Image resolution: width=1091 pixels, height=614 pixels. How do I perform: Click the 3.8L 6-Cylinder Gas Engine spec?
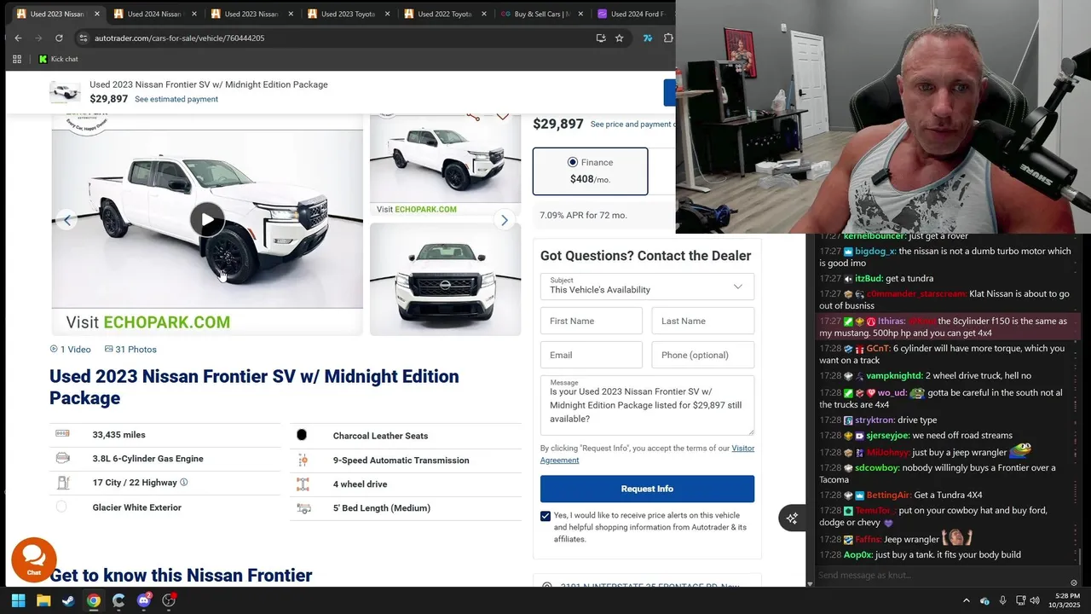coord(148,459)
